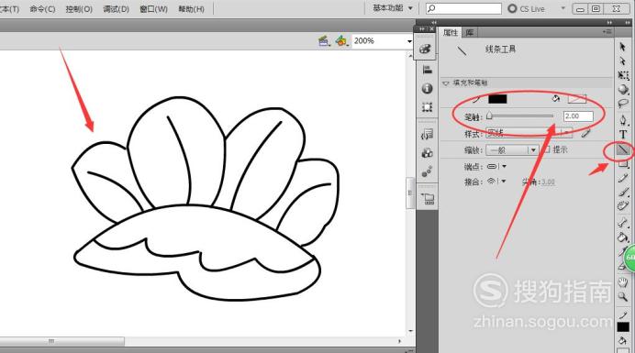635x353 pixels.
Task: Click the Edit Symbols icon
Action: tap(341, 41)
